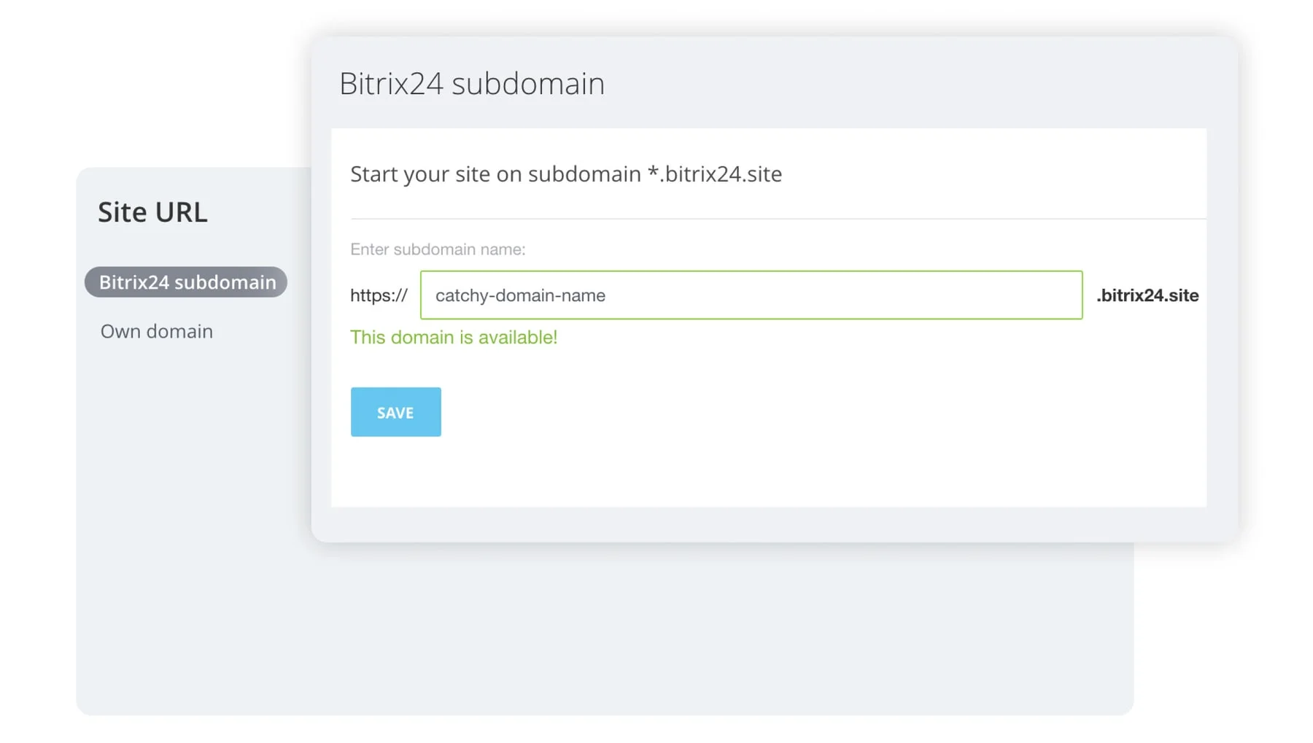Activate the Bitrix24 subdomain pill

tap(186, 282)
